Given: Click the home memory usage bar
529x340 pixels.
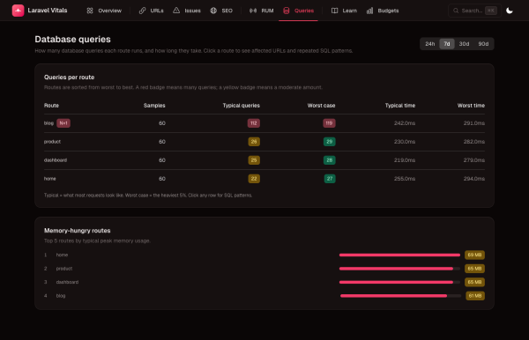Looking at the screenshot, I should pyautogui.click(x=399, y=255).
